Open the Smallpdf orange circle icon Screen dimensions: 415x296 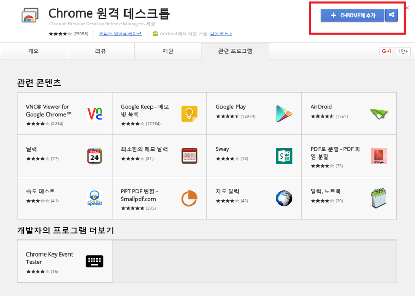pos(189,198)
